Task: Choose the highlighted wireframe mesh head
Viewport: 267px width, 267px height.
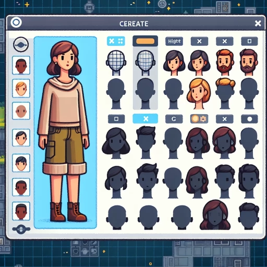Action: pyautogui.click(x=145, y=63)
